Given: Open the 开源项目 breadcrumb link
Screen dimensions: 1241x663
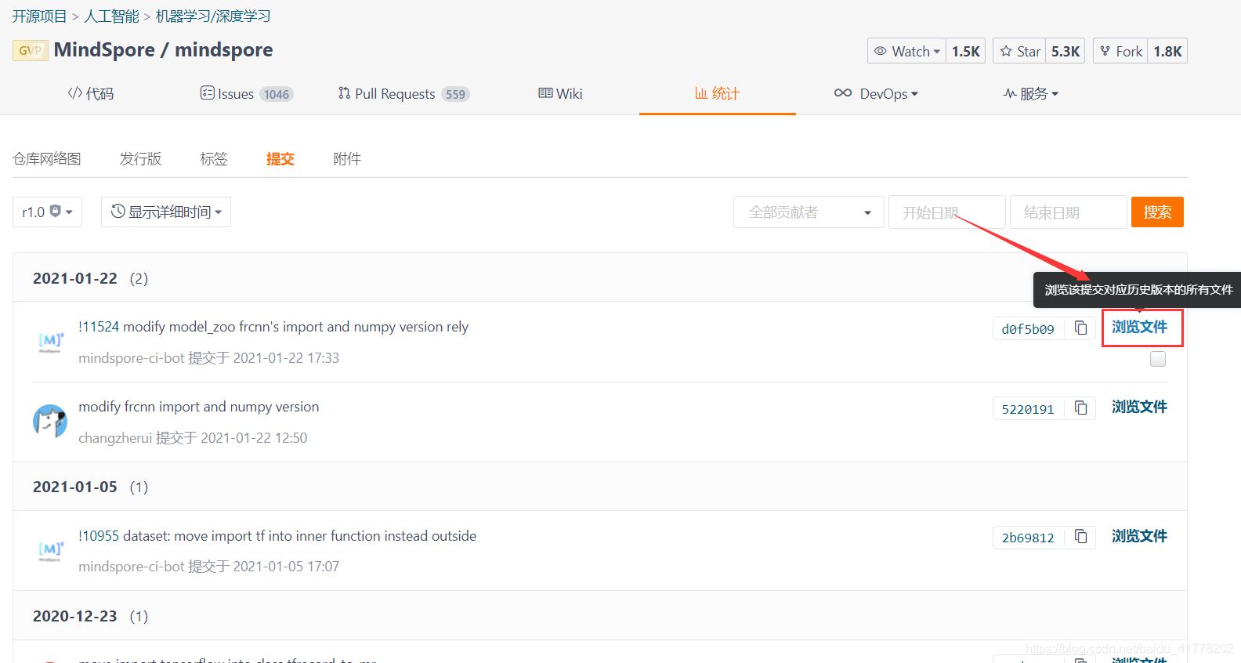Looking at the screenshot, I should (39, 16).
